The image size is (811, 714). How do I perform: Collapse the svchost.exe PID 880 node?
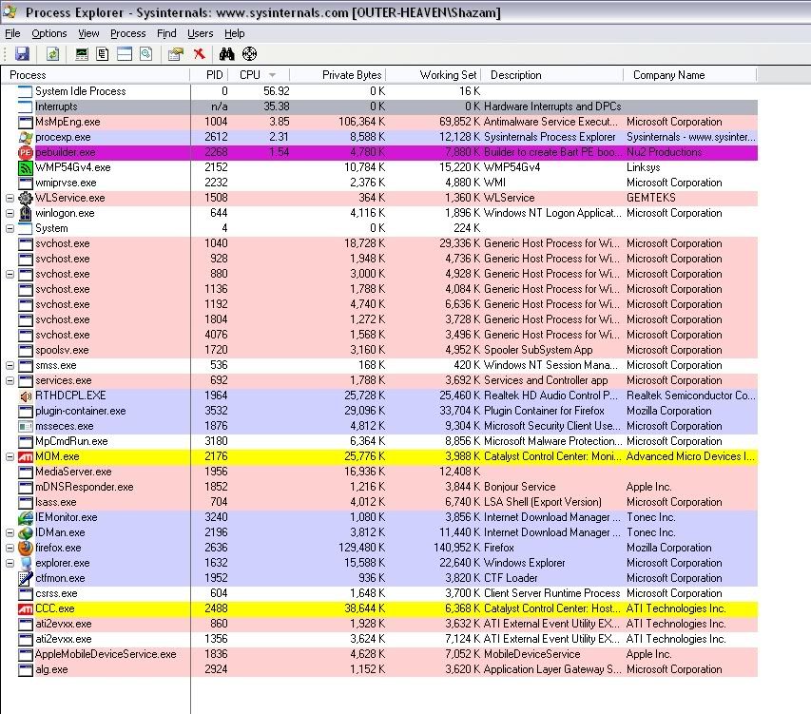pyautogui.click(x=10, y=274)
